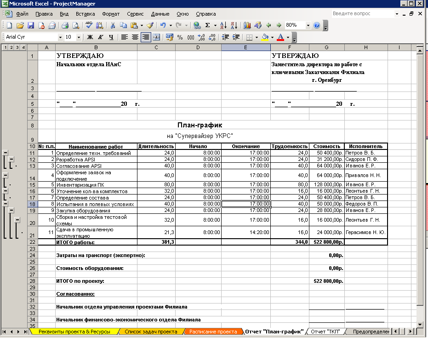Click the AutoSum sigma icon
The width and height of the screenshot is (428, 338).
tap(207, 25)
